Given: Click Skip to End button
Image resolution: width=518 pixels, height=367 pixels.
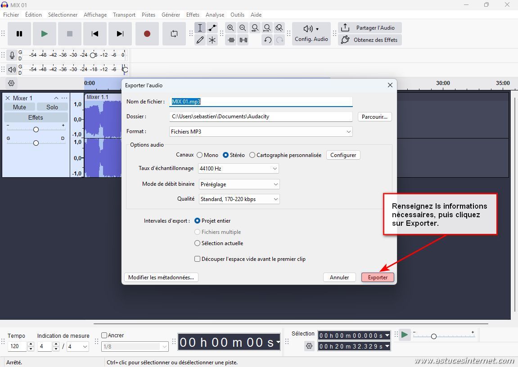Looking at the screenshot, I should tap(120, 34).
